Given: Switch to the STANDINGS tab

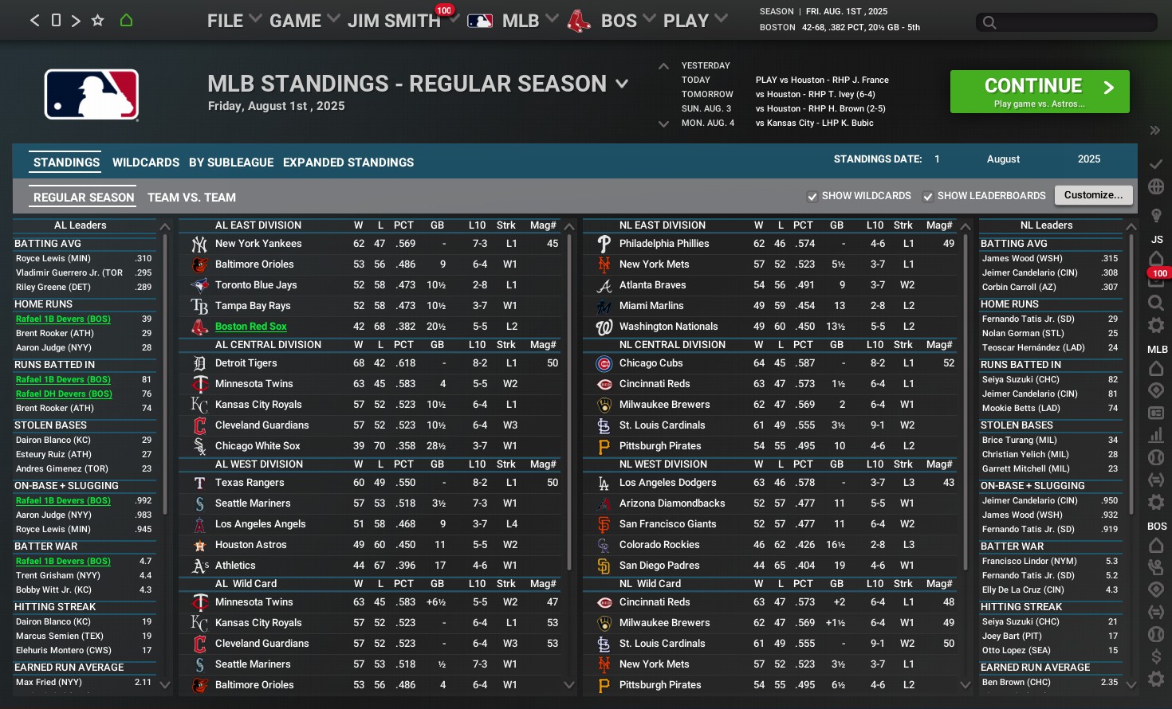Looking at the screenshot, I should point(66,163).
